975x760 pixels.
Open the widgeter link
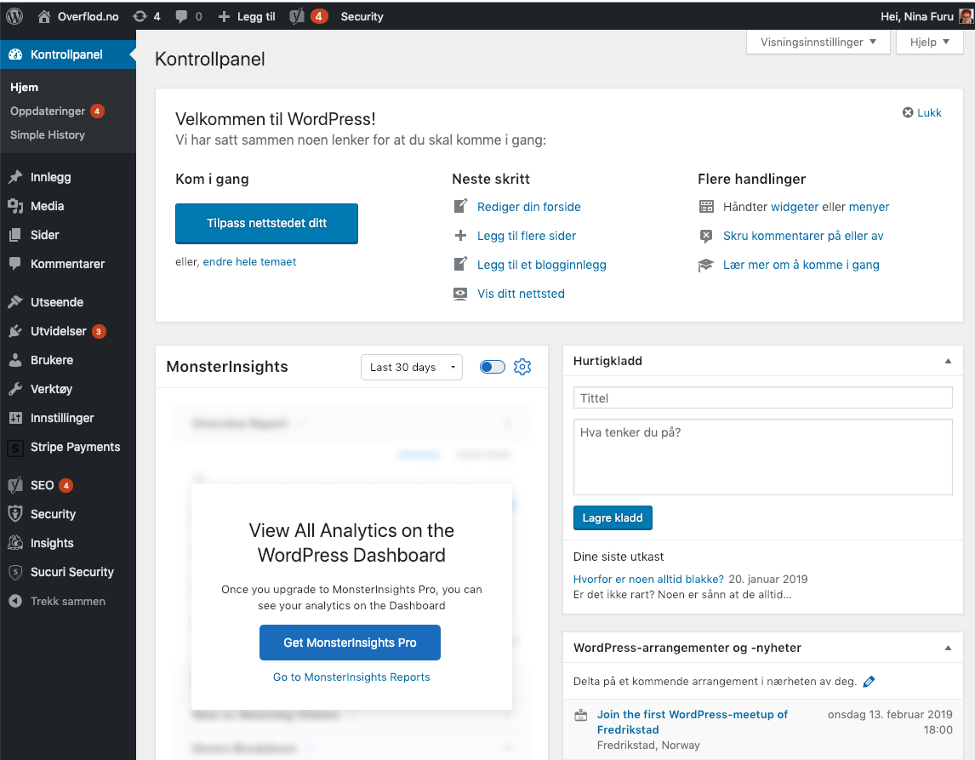click(x=795, y=207)
